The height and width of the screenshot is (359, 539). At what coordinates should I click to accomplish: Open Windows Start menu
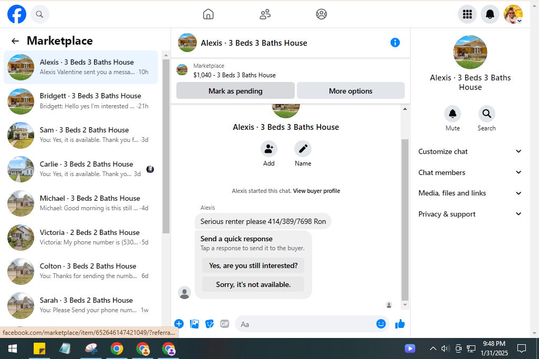pyautogui.click(x=13, y=348)
